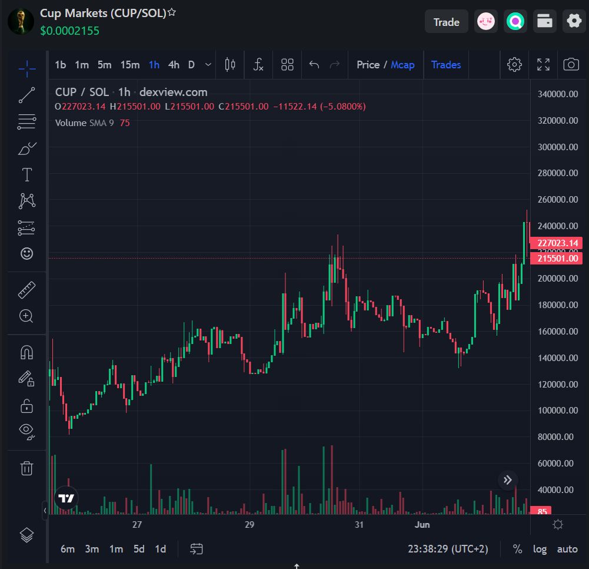Expand the timeframe dropdown chevron
Screen dimensions: 589x569
[208, 65]
